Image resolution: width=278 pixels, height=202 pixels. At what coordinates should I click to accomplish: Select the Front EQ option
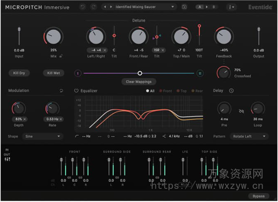[x=166, y=91]
